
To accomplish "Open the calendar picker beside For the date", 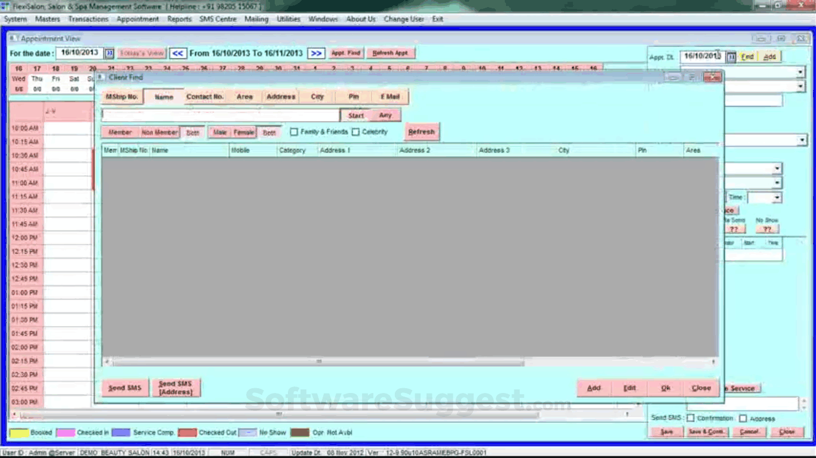I will (x=109, y=53).
